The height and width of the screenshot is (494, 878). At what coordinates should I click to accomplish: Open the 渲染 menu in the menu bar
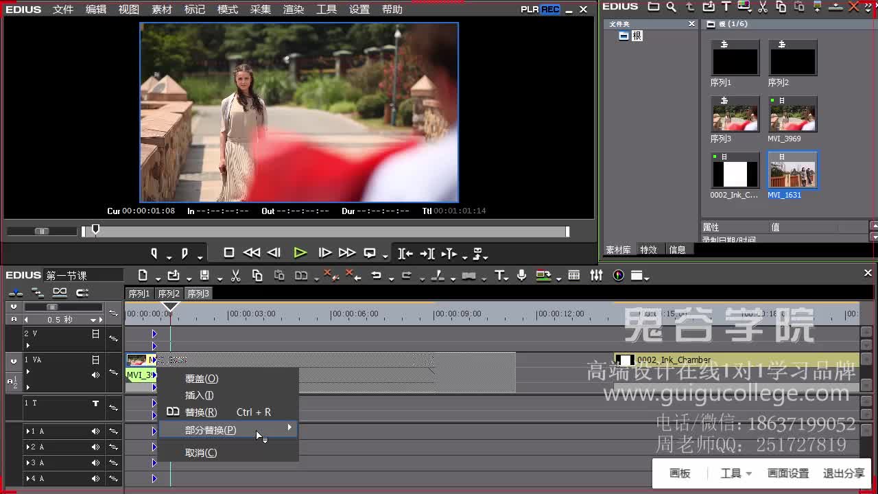coord(294,9)
